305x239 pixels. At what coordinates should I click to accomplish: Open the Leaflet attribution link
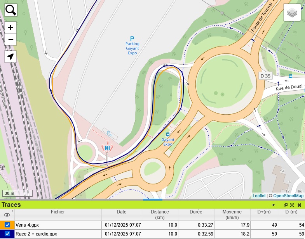click(x=259, y=196)
